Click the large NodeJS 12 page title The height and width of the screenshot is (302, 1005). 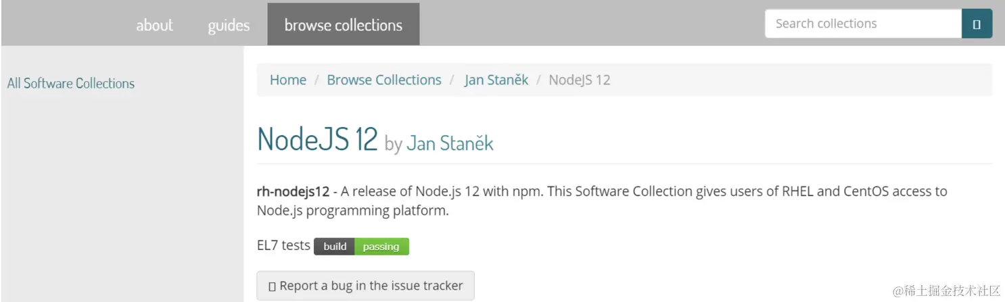click(x=317, y=138)
